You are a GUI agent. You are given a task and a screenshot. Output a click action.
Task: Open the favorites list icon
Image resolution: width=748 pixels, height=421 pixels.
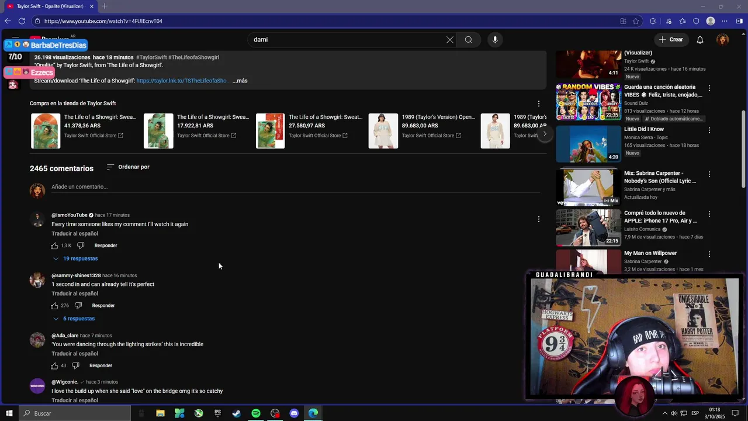pos(683,21)
